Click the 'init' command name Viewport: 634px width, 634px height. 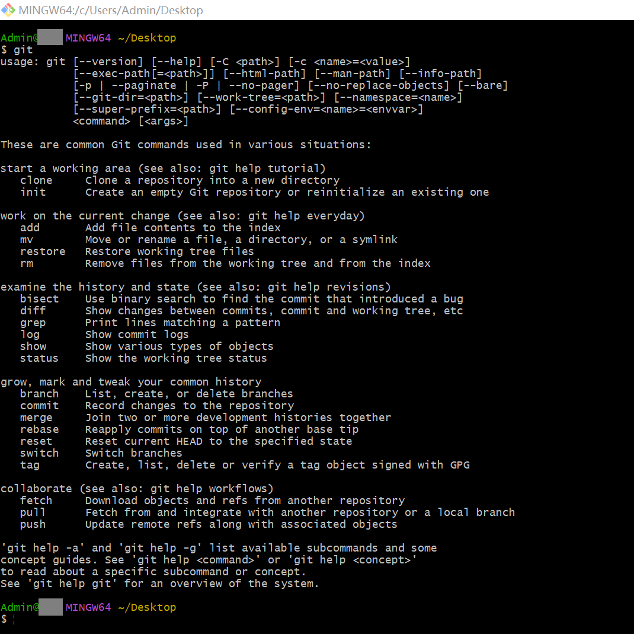33,192
